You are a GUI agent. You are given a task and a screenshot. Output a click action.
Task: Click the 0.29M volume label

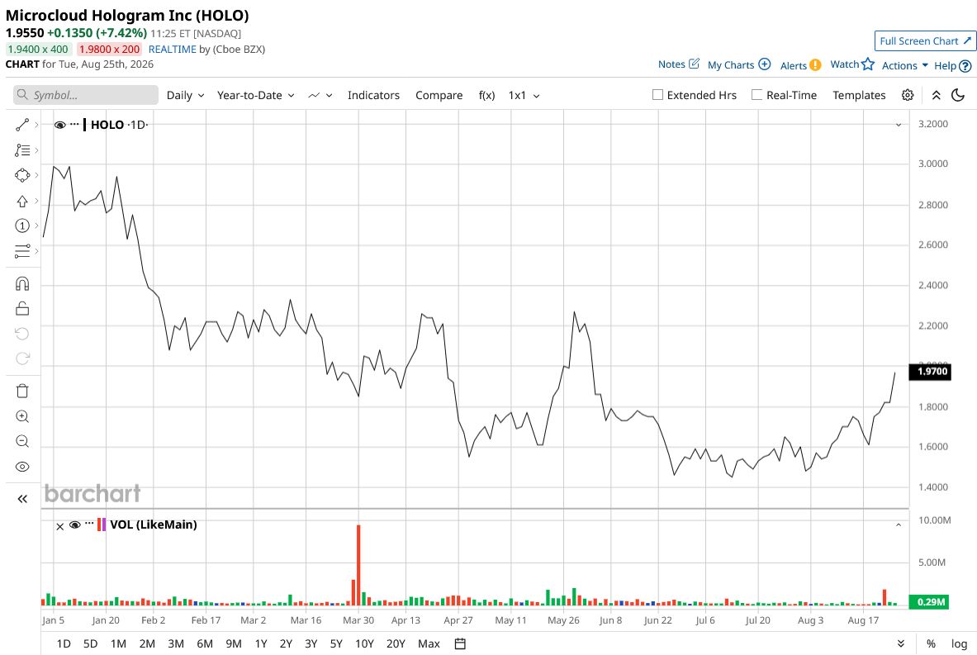point(929,602)
